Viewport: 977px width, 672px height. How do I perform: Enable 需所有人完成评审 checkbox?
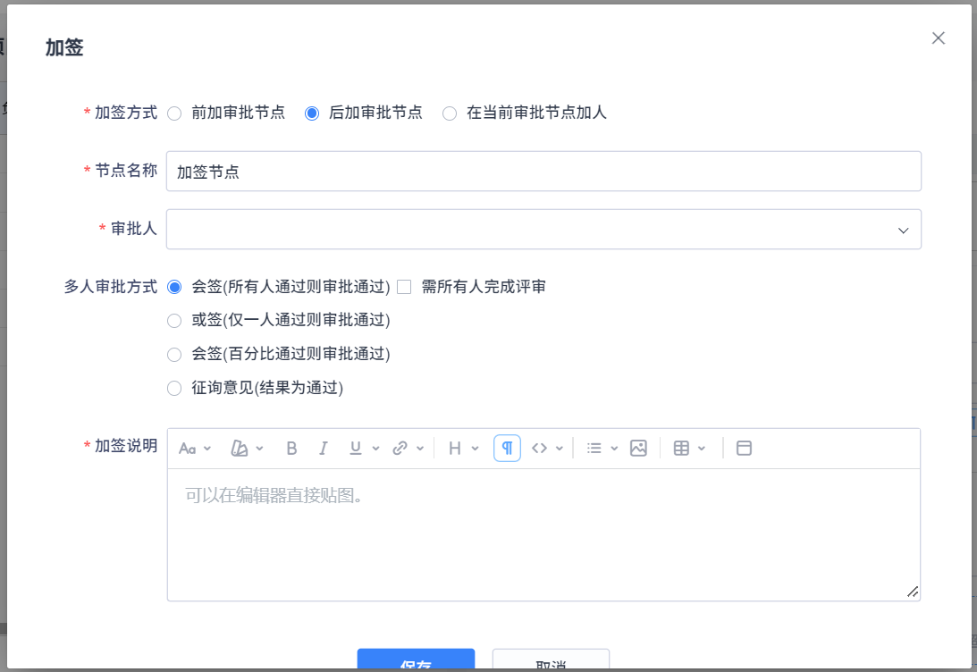(404, 287)
